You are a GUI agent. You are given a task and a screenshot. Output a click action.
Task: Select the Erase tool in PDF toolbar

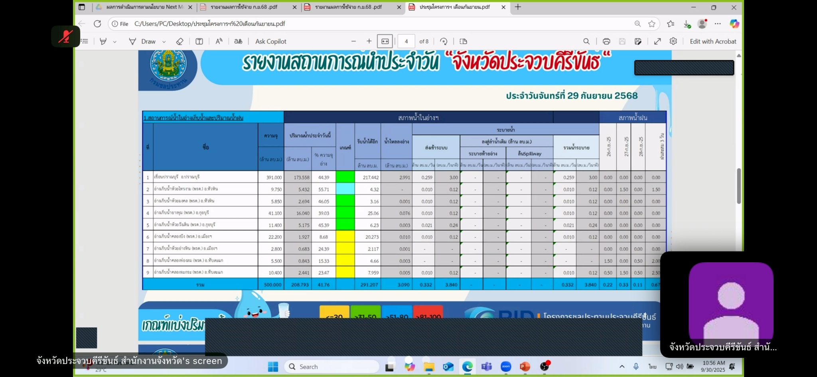pyautogui.click(x=180, y=41)
